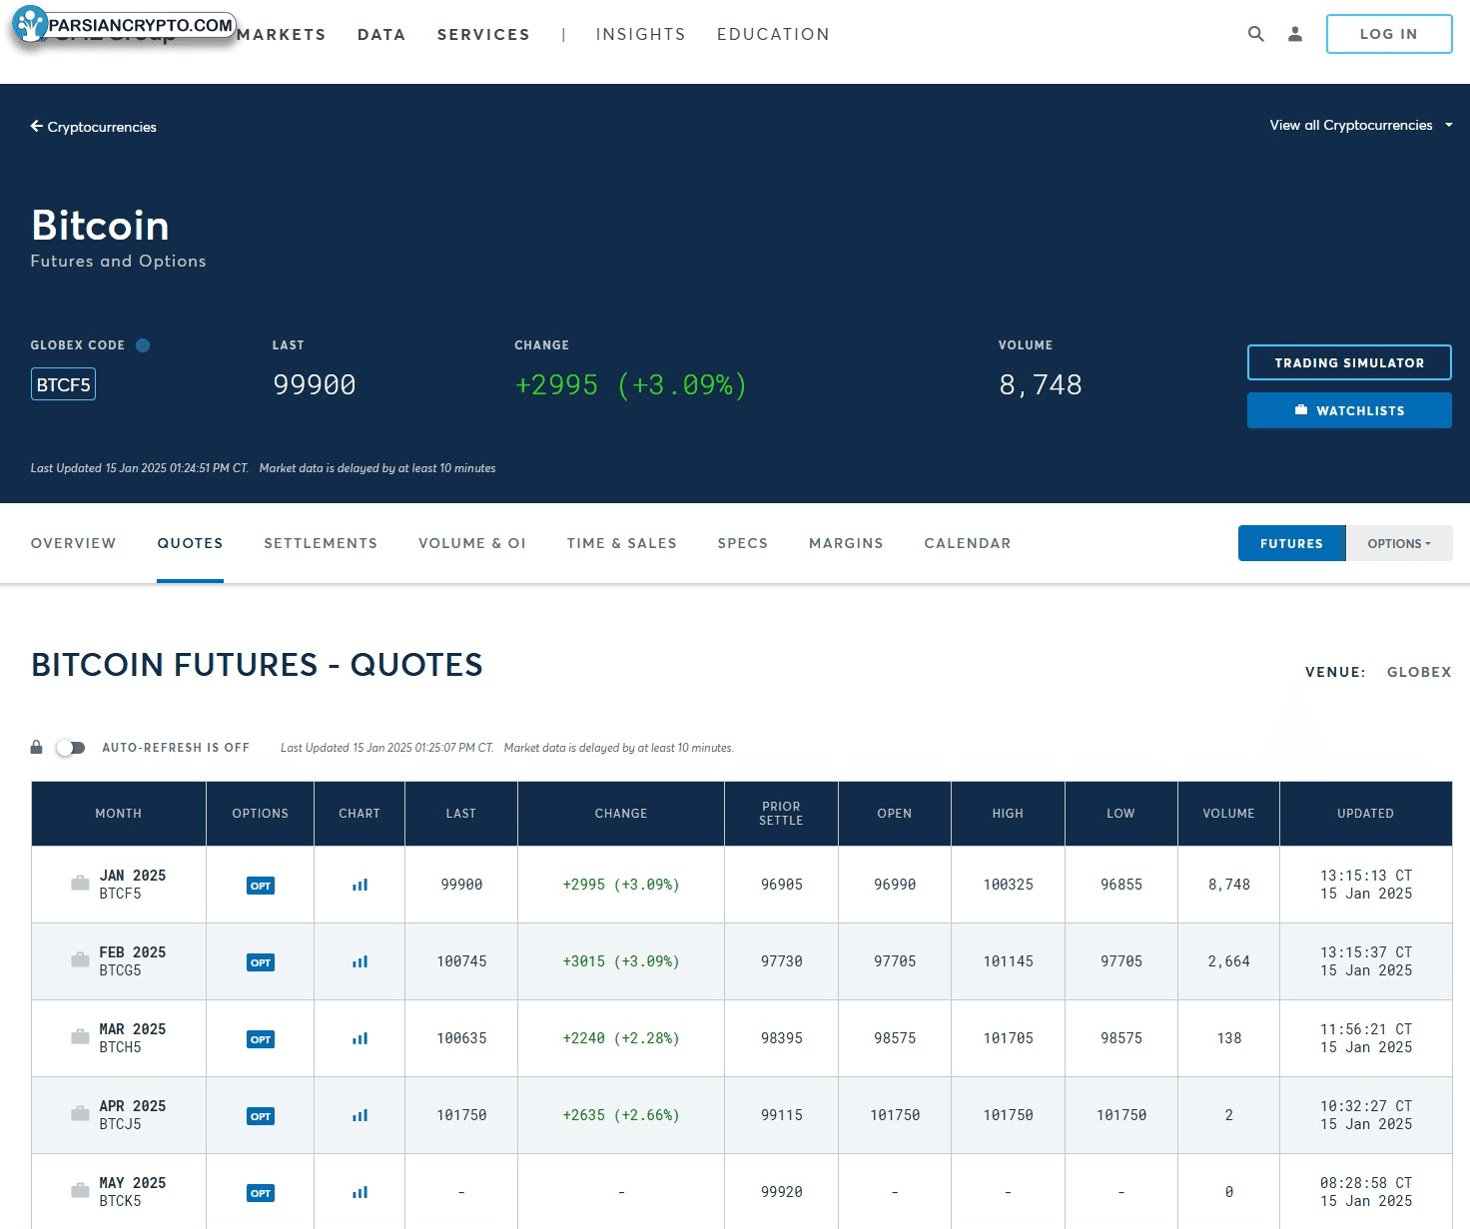Open the Insights menu
The height and width of the screenshot is (1229, 1470).
click(640, 35)
